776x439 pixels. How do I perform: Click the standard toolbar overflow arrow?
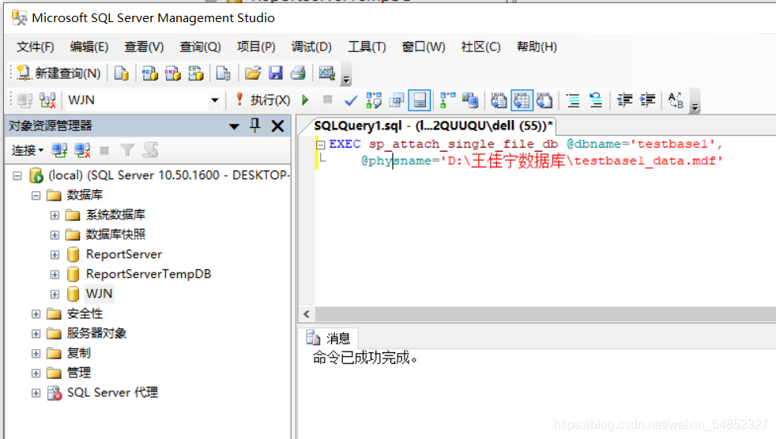[346, 75]
